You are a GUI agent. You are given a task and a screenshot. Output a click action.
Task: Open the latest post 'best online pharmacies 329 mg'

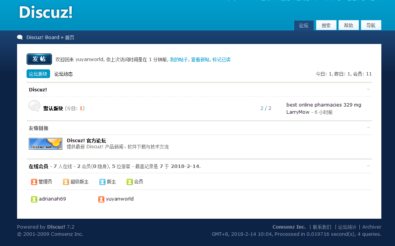[x=324, y=105]
